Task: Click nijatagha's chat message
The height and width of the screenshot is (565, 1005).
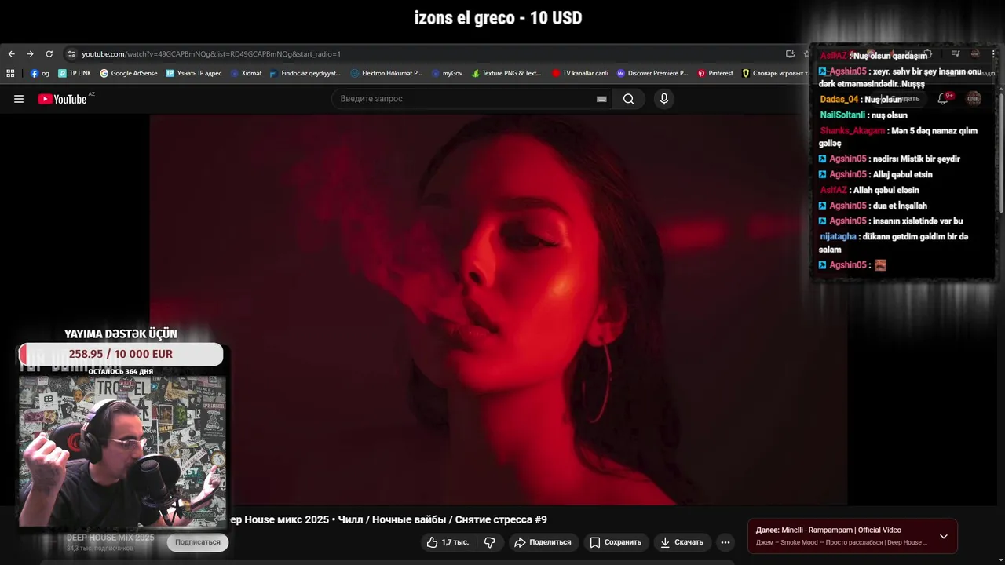Action: coord(894,243)
